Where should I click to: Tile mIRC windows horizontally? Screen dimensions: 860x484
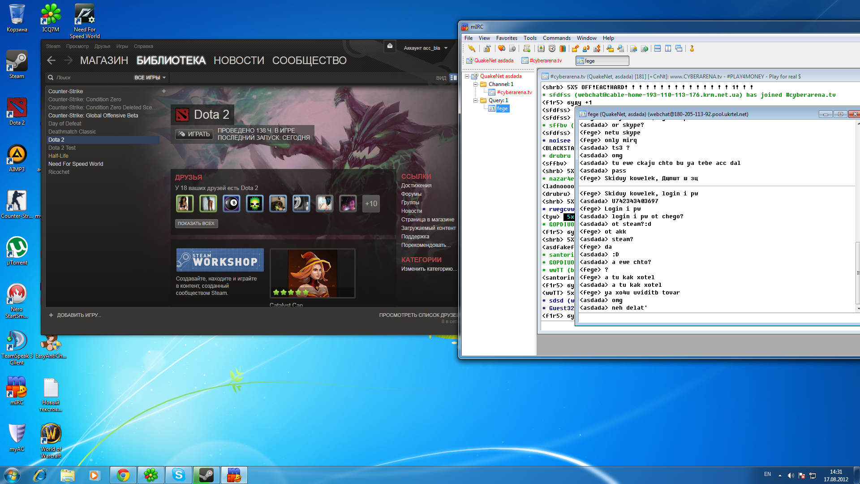658,48
